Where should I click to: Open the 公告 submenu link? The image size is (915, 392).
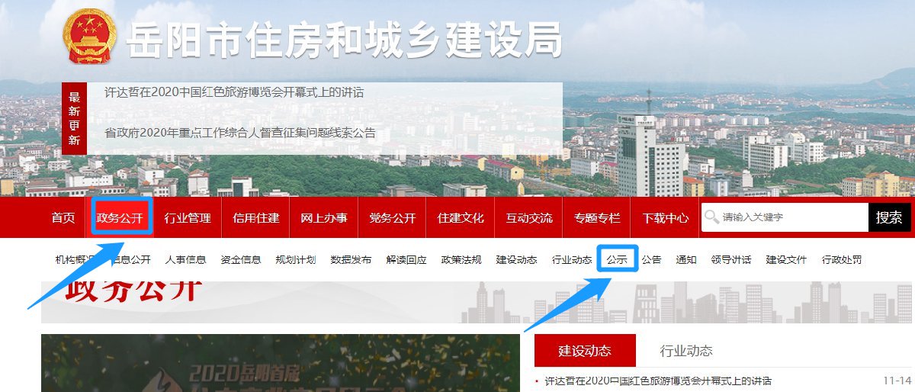651,259
